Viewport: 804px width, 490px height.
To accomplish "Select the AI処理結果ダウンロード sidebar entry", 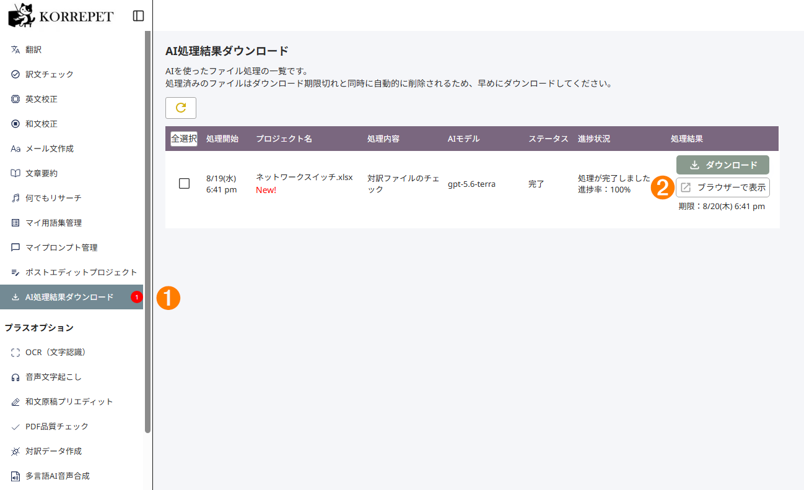I will (71, 297).
